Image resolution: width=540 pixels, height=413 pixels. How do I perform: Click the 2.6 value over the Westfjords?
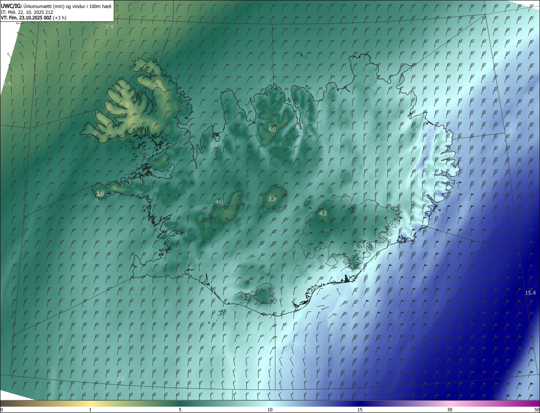(x=129, y=105)
